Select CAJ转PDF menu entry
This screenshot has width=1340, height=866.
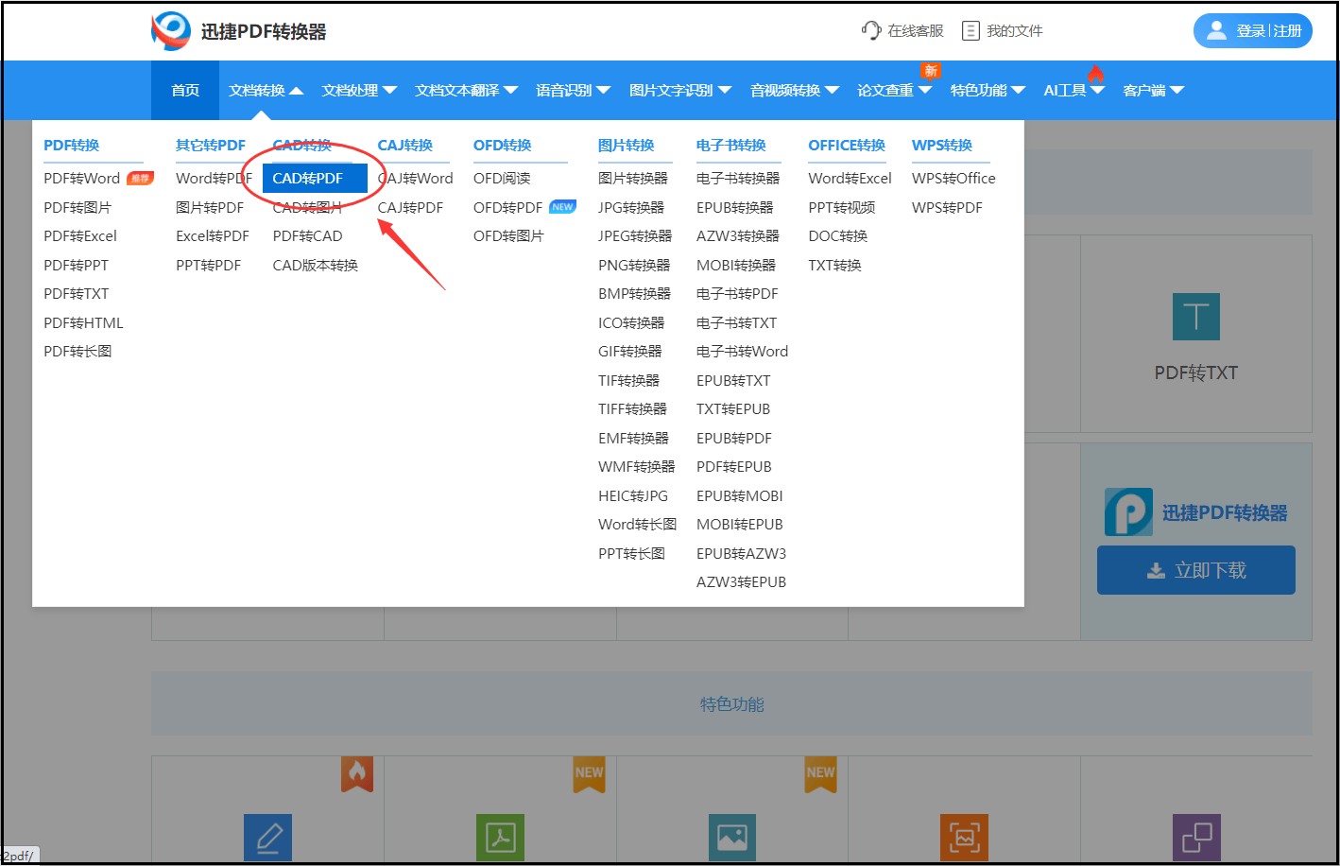[410, 207]
